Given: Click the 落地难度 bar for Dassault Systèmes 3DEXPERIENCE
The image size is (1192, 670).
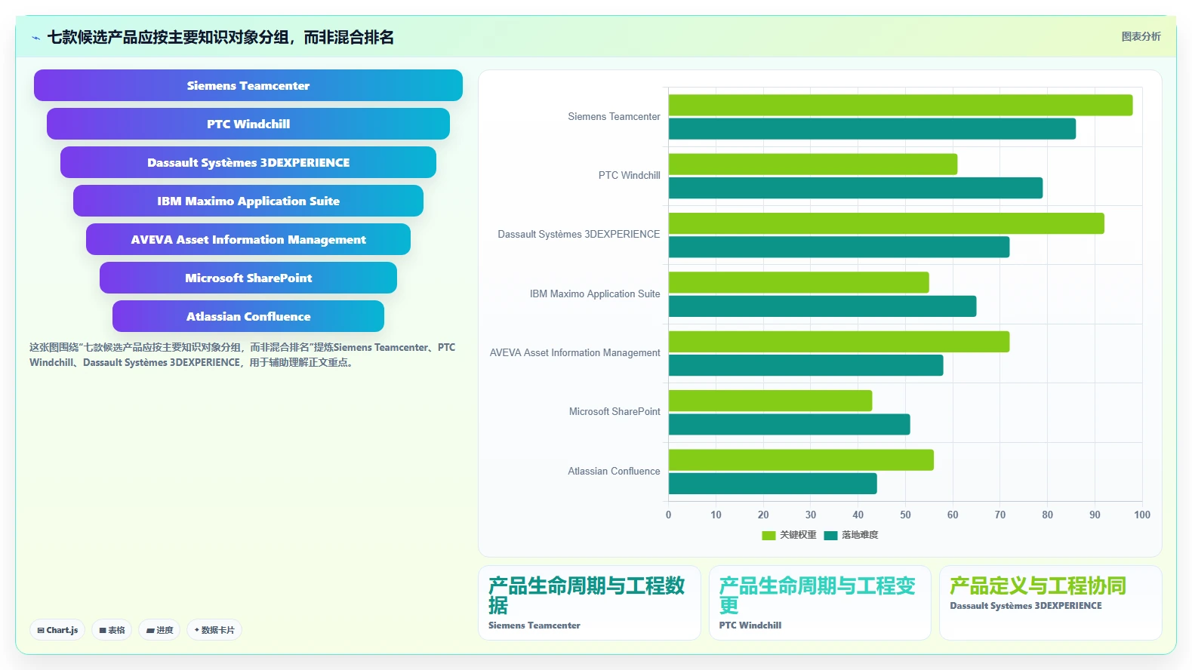Looking at the screenshot, I should click(839, 247).
